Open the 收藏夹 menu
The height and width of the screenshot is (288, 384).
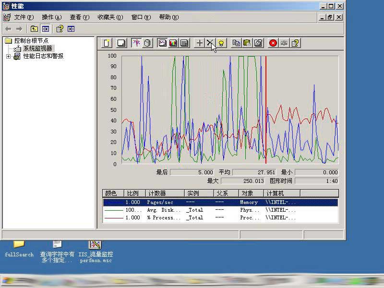click(110, 17)
